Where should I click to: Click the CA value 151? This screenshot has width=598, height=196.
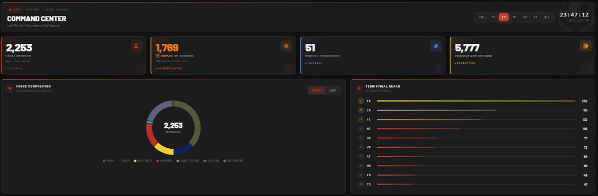coord(585,110)
